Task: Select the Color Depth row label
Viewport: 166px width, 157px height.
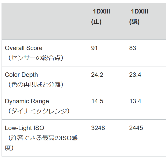Action: pyautogui.click(x=21, y=75)
